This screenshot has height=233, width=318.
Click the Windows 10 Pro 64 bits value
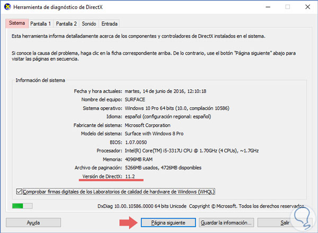pos(177,108)
